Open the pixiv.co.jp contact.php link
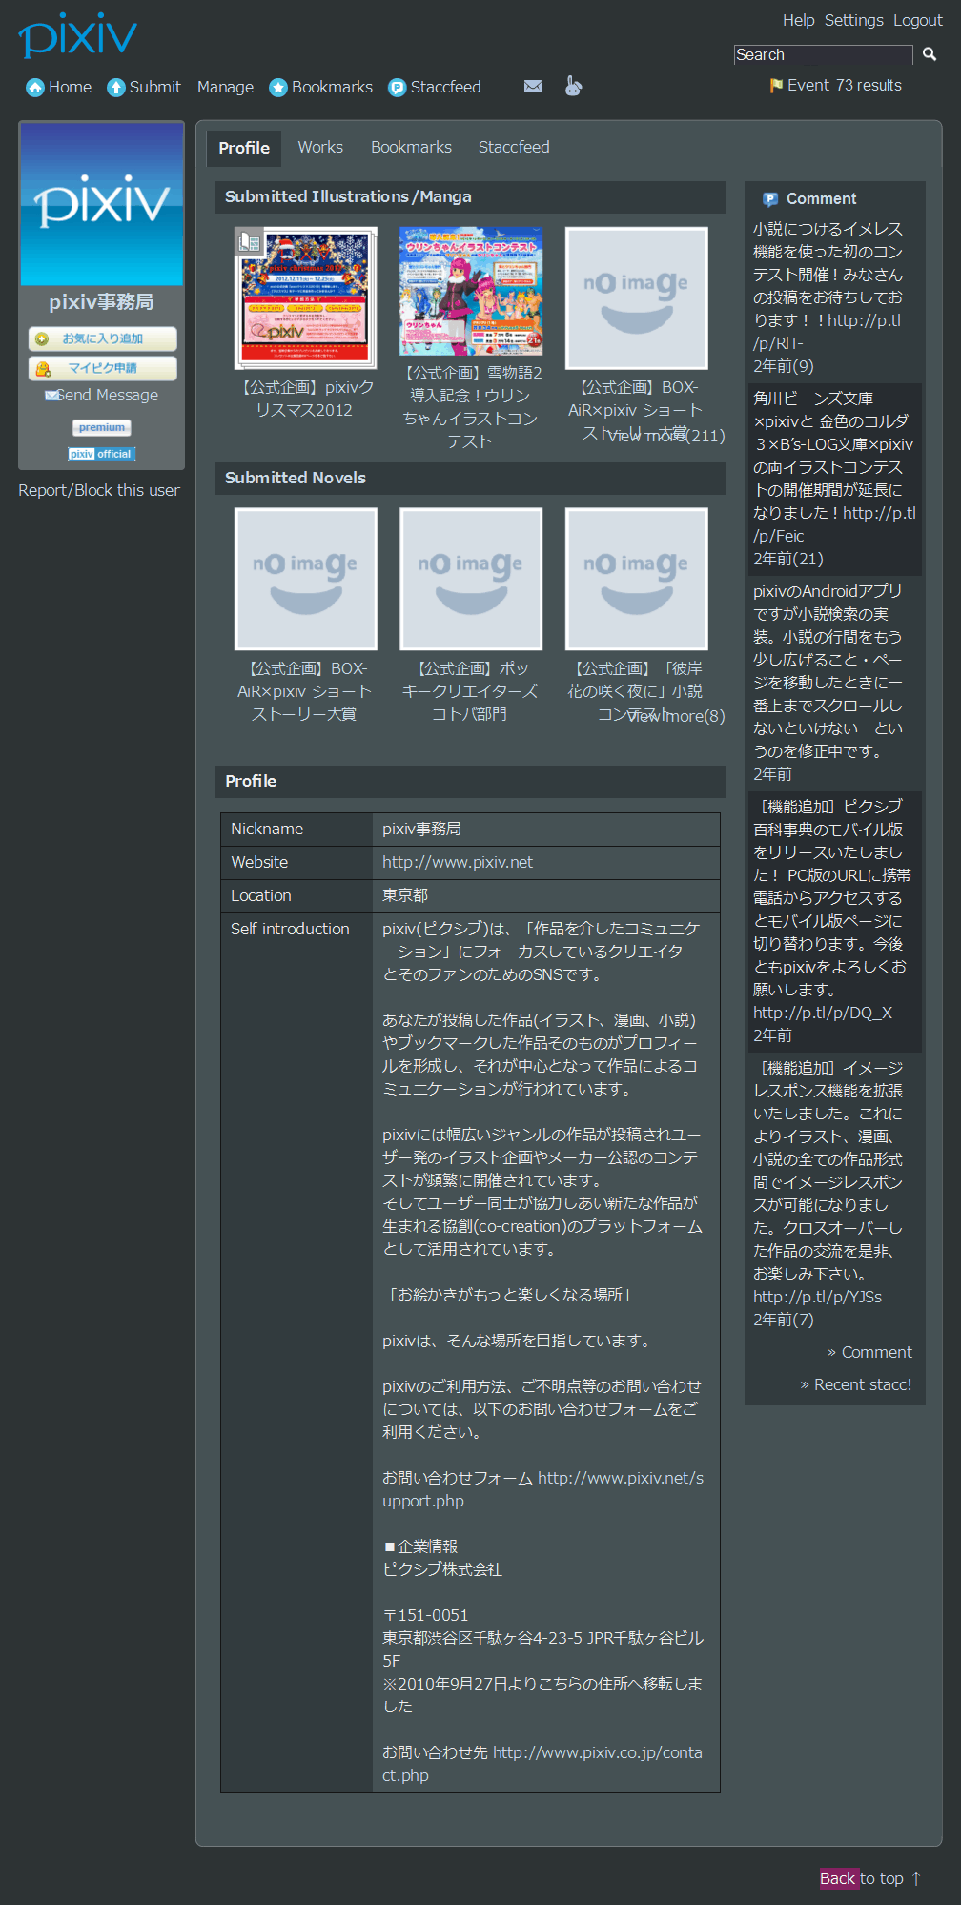961x1905 pixels. 542,1764
